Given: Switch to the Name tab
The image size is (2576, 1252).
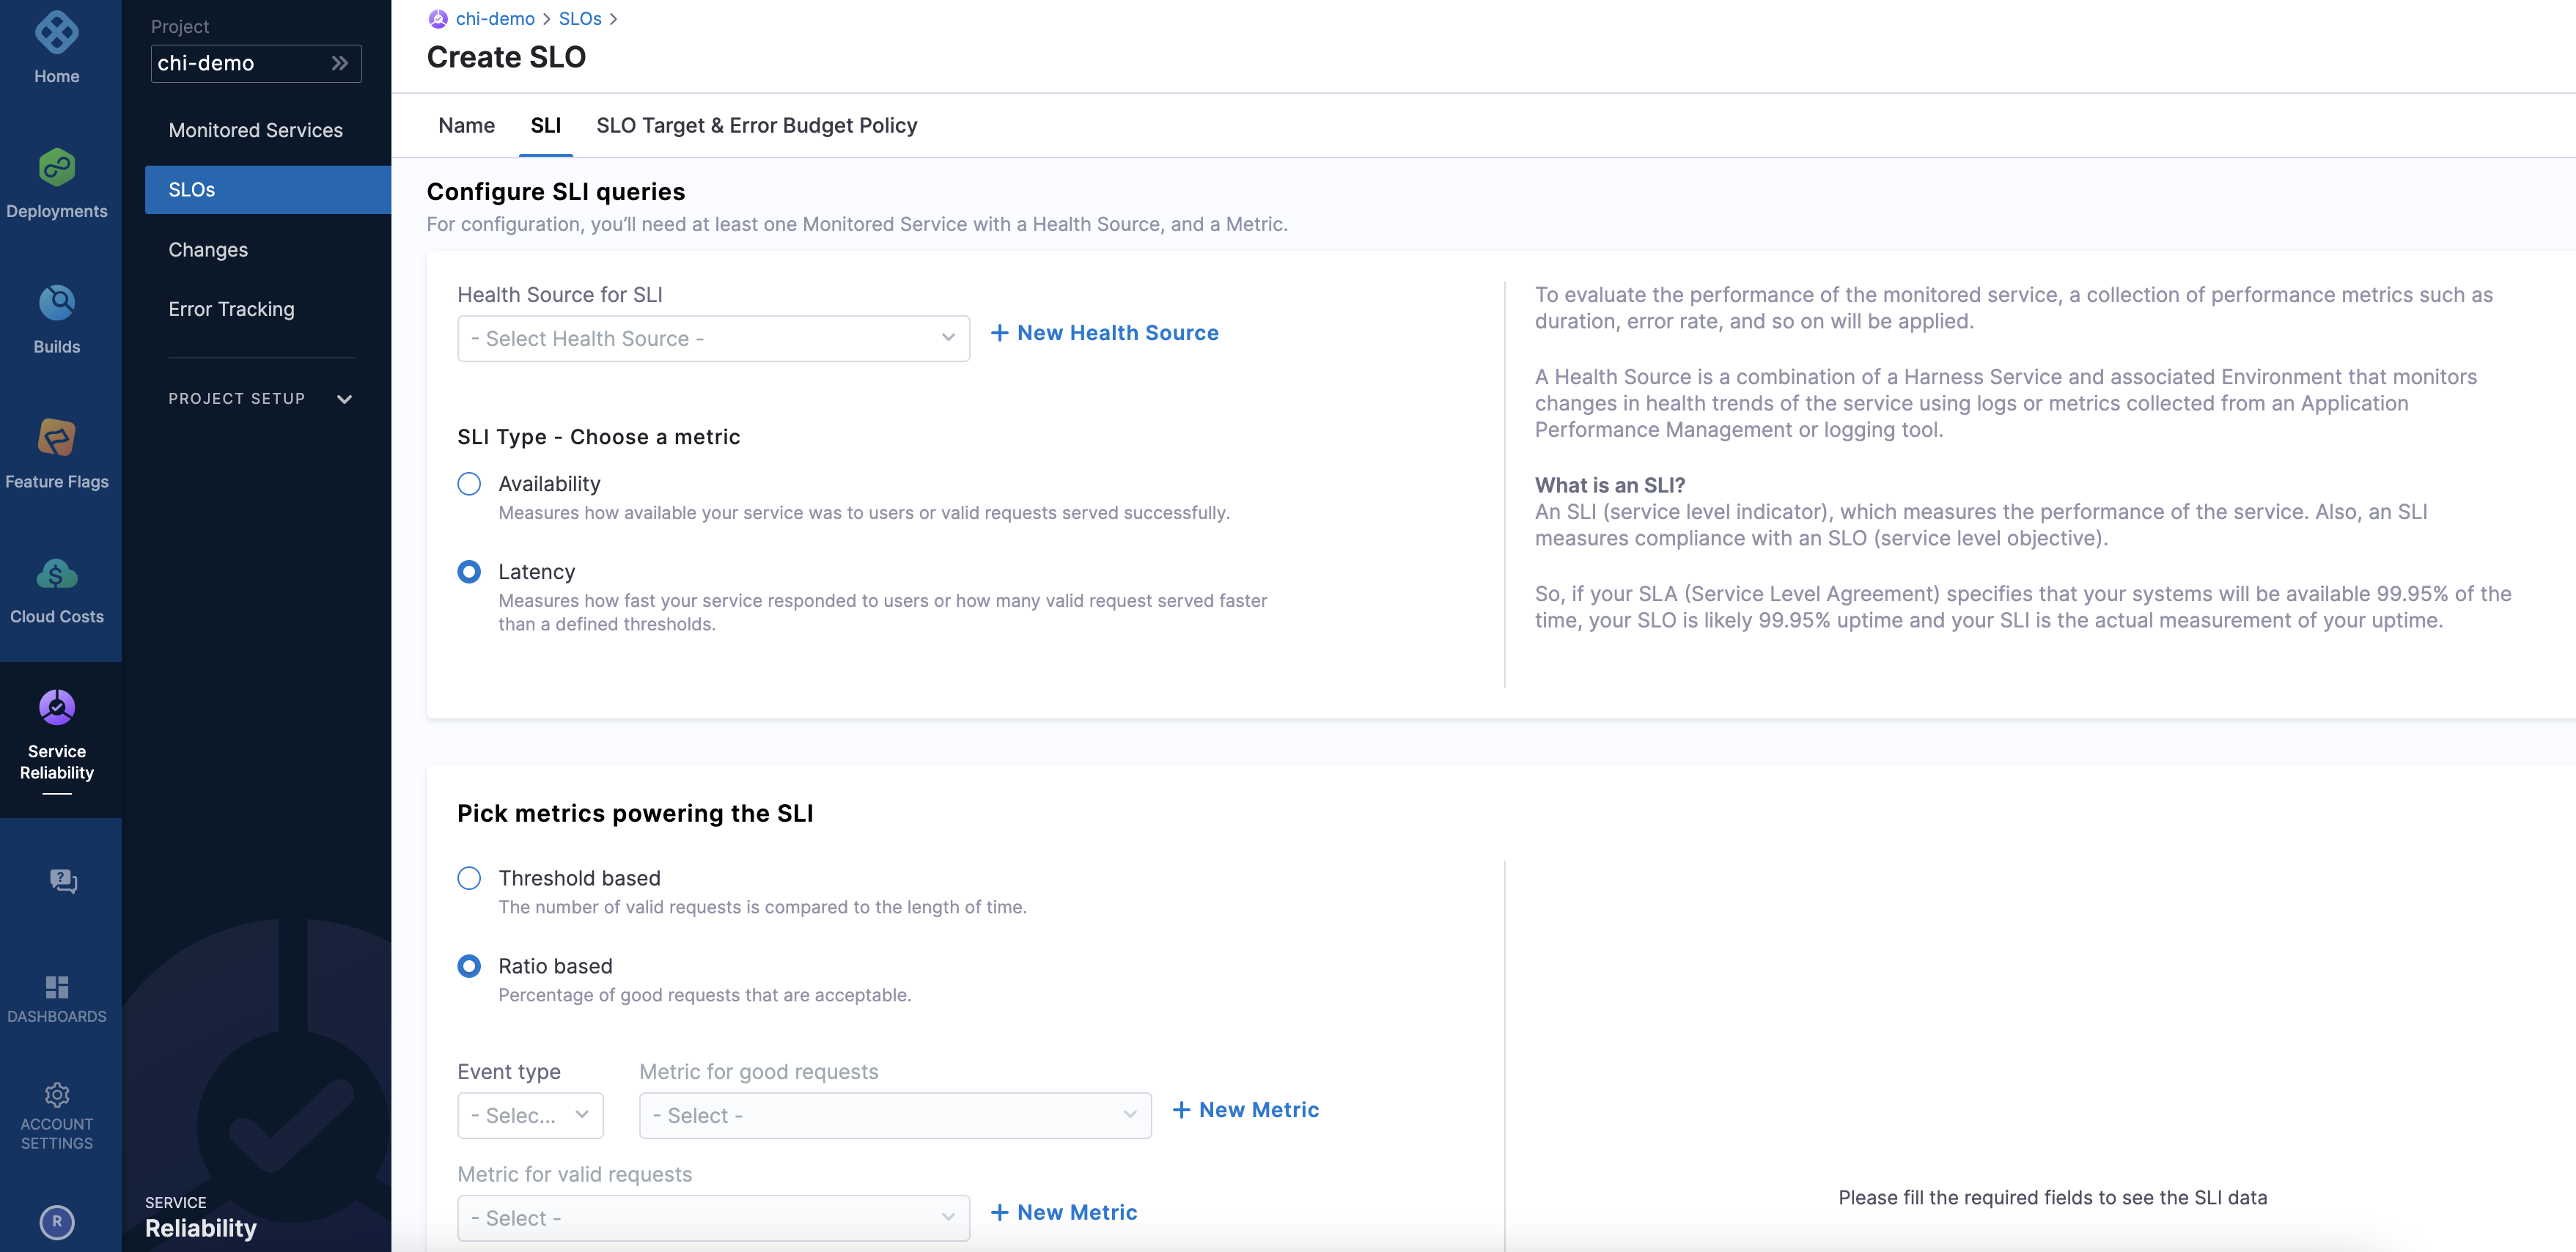Looking at the screenshot, I should [467, 125].
